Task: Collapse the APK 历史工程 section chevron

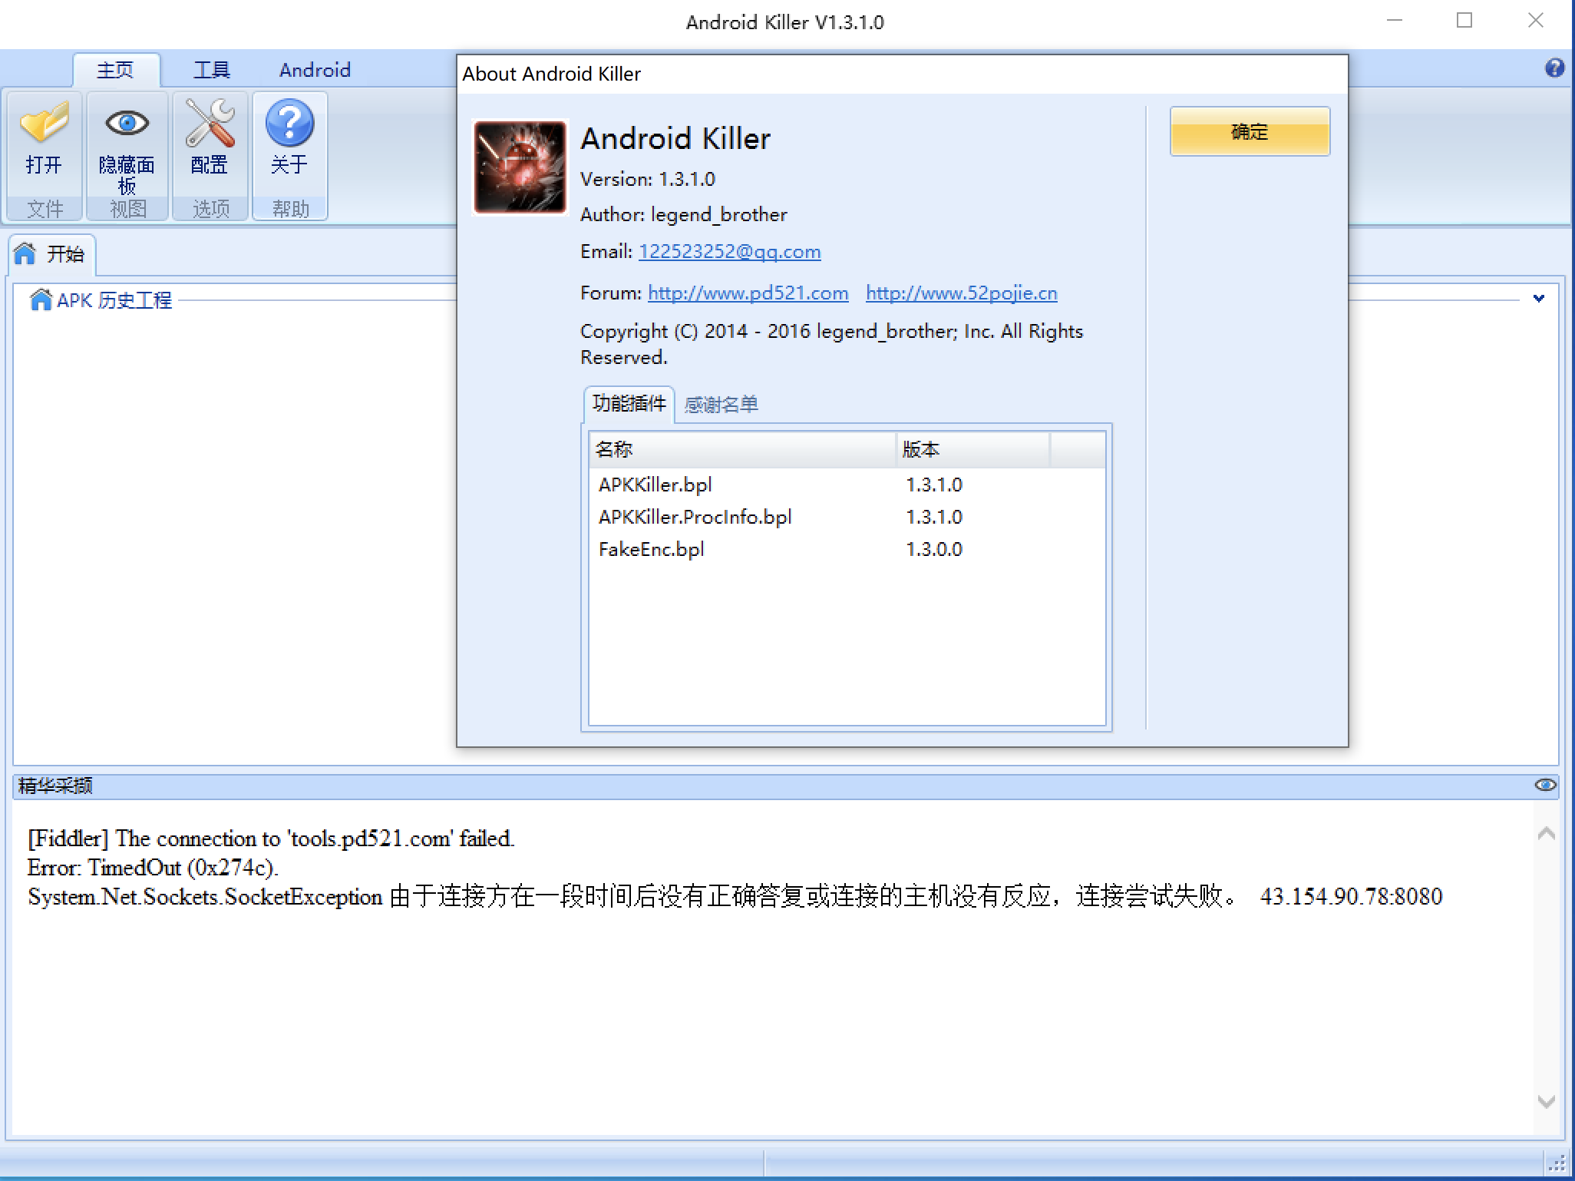Action: 1539,299
